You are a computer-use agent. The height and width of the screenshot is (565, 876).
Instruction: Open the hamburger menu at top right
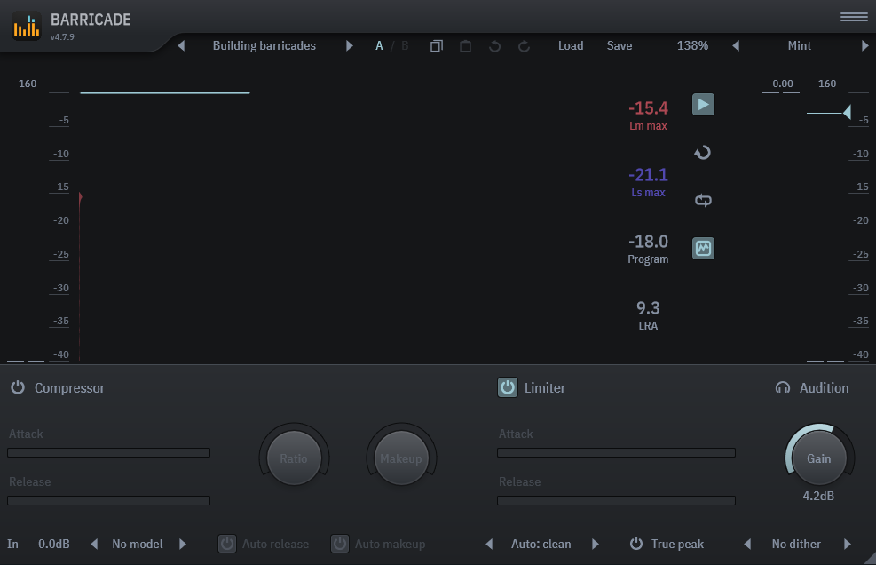click(854, 18)
